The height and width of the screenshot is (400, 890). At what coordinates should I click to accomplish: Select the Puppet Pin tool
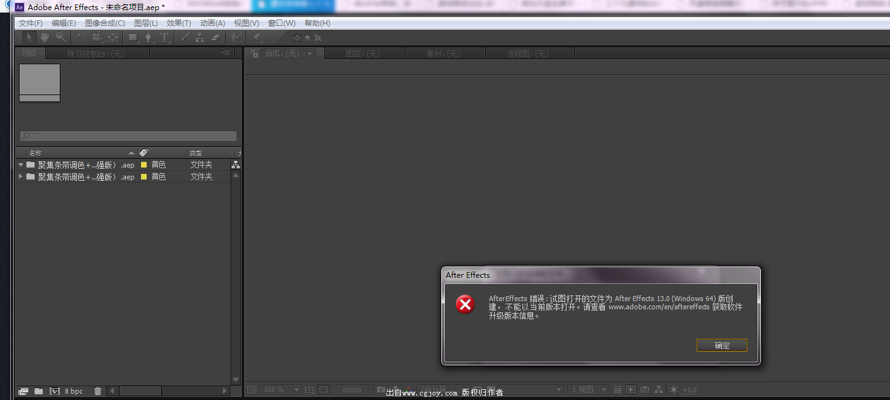coord(256,38)
